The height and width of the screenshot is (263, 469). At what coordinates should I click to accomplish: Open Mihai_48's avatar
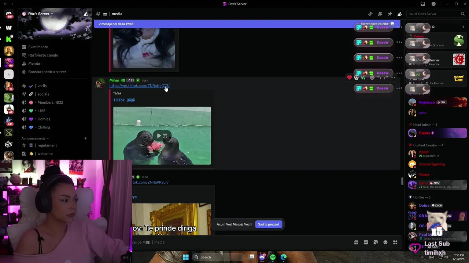[100, 84]
